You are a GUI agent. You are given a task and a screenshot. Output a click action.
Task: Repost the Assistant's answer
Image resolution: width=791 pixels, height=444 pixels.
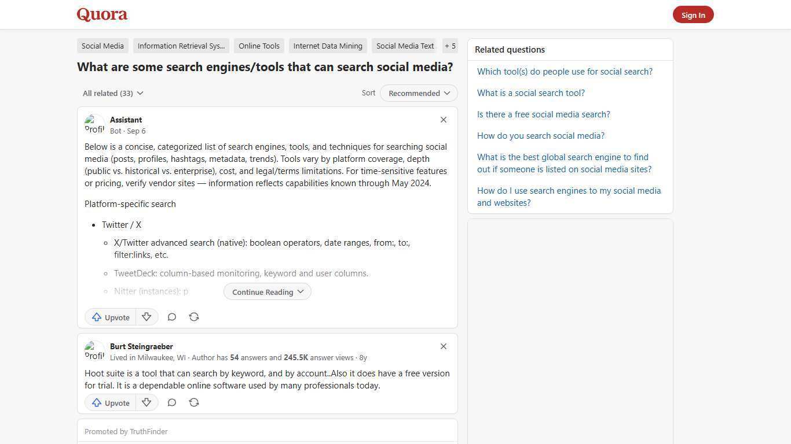coord(194,317)
